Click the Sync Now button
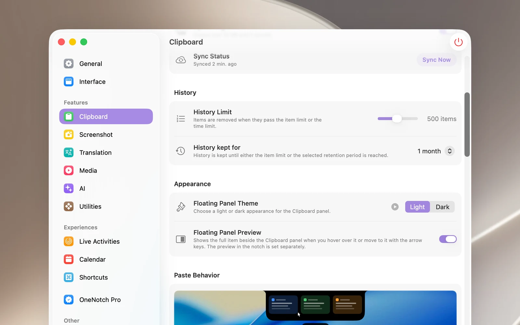The height and width of the screenshot is (325, 520). 436,60
